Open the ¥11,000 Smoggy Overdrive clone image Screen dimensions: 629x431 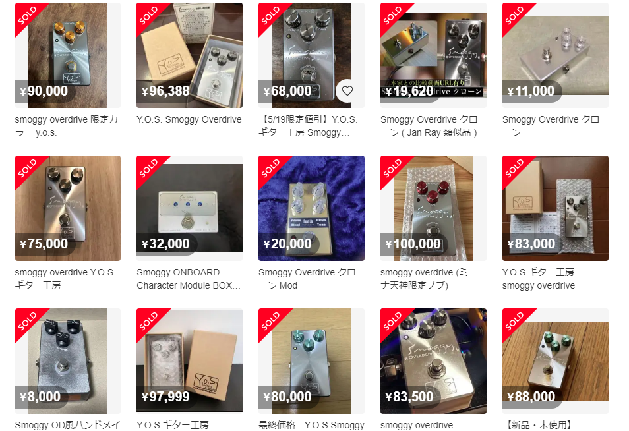[555, 55]
